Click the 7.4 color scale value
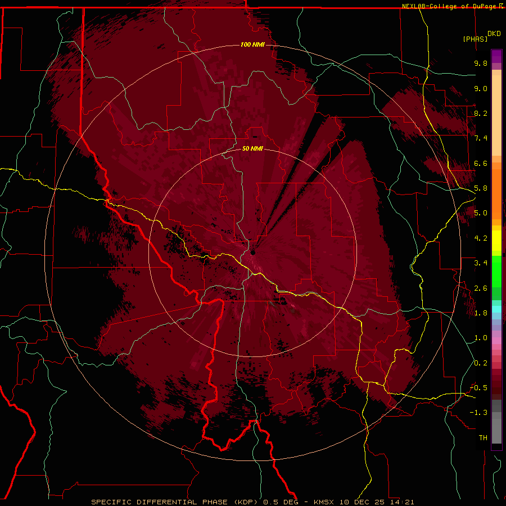This screenshot has width=506, height=506. (x=481, y=138)
